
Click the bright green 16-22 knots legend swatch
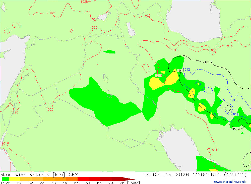6,179
